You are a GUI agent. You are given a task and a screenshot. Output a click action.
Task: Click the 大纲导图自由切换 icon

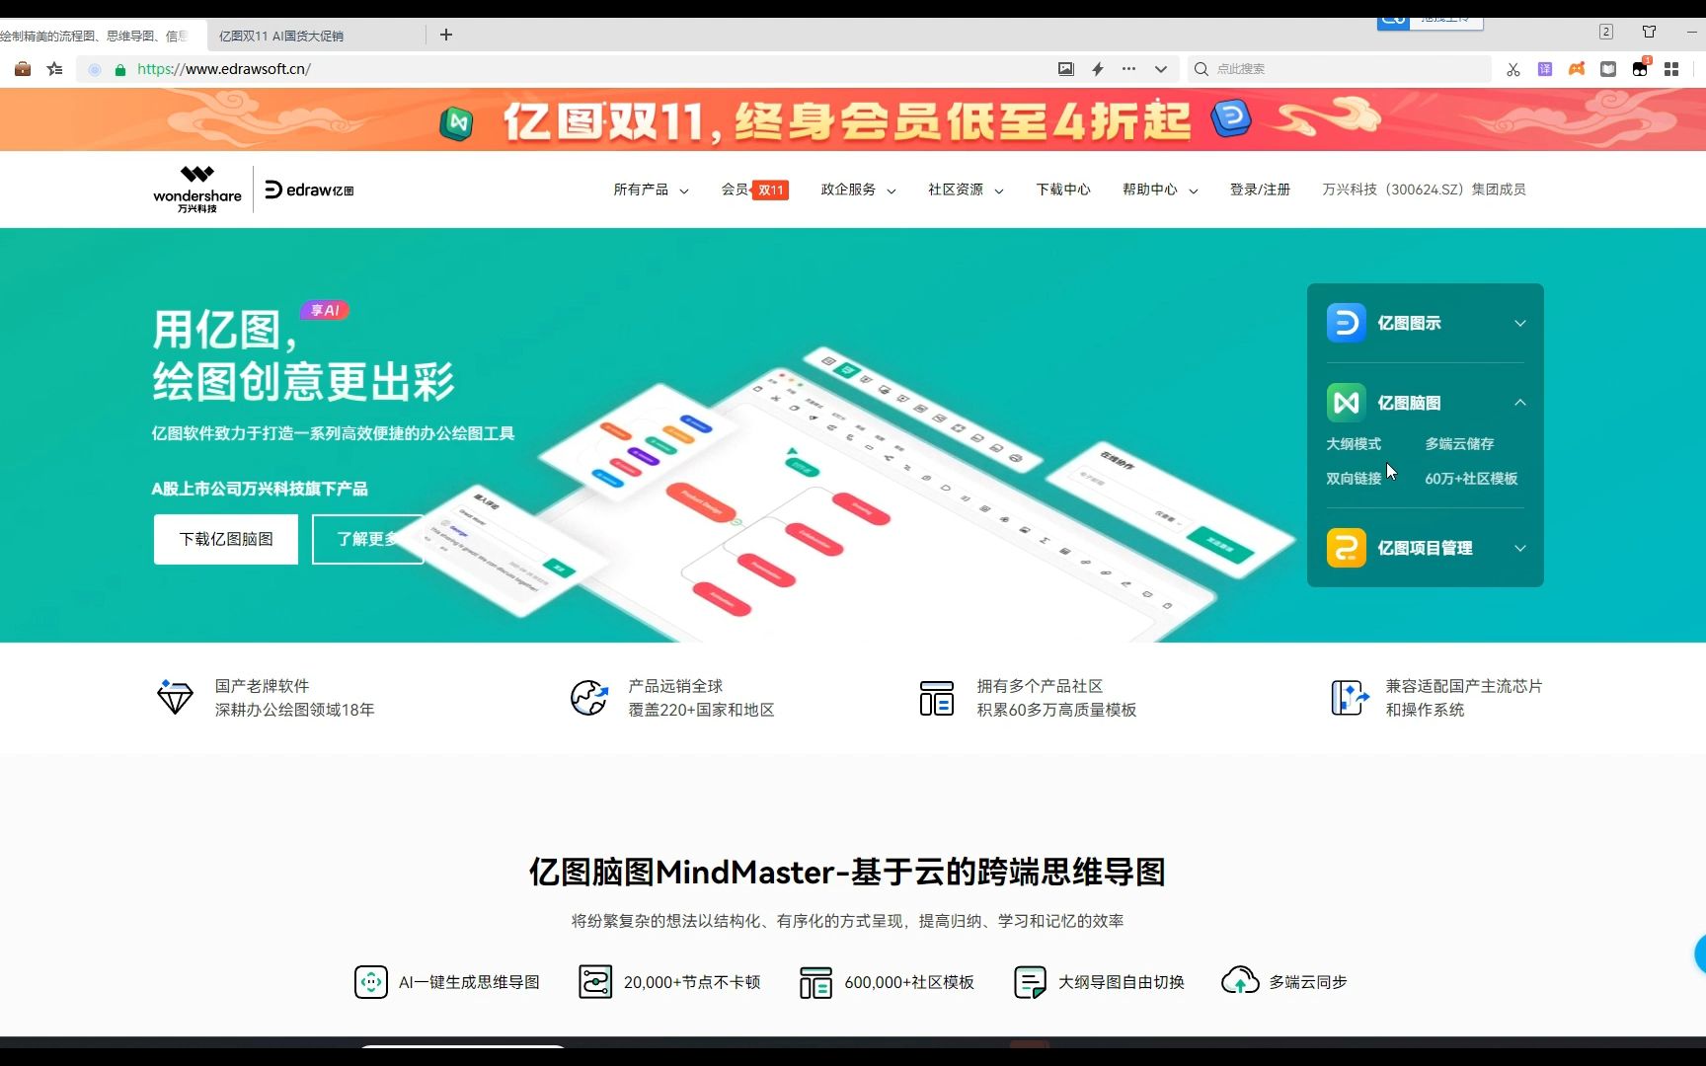click(x=1030, y=982)
